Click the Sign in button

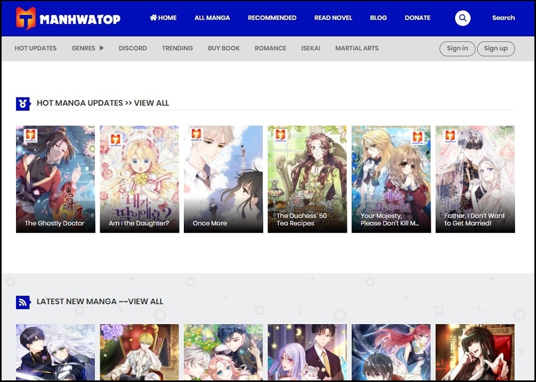(x=457, y=49)
